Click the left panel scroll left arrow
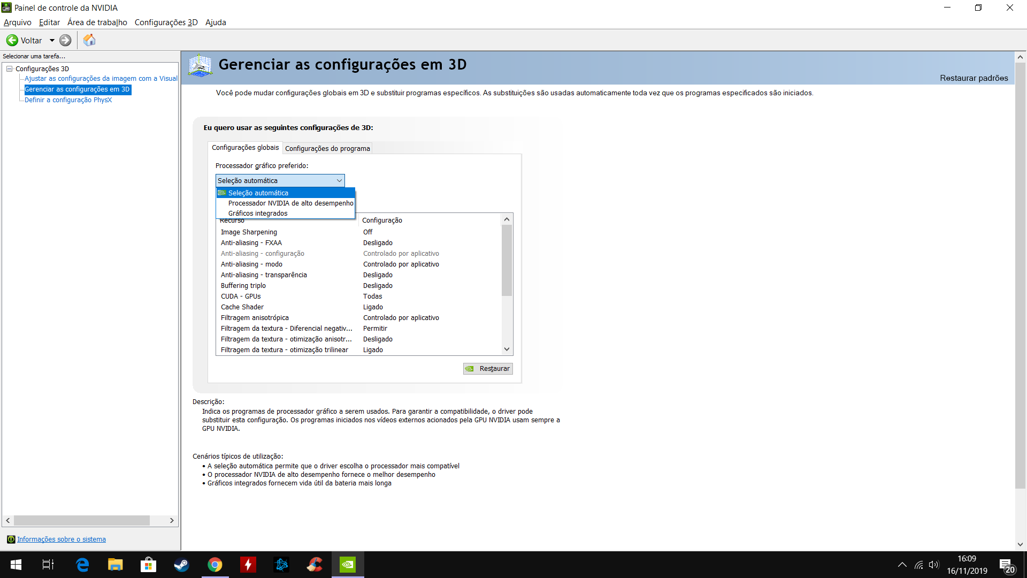This screenshot has height=578, width=1027. [8, 521]
